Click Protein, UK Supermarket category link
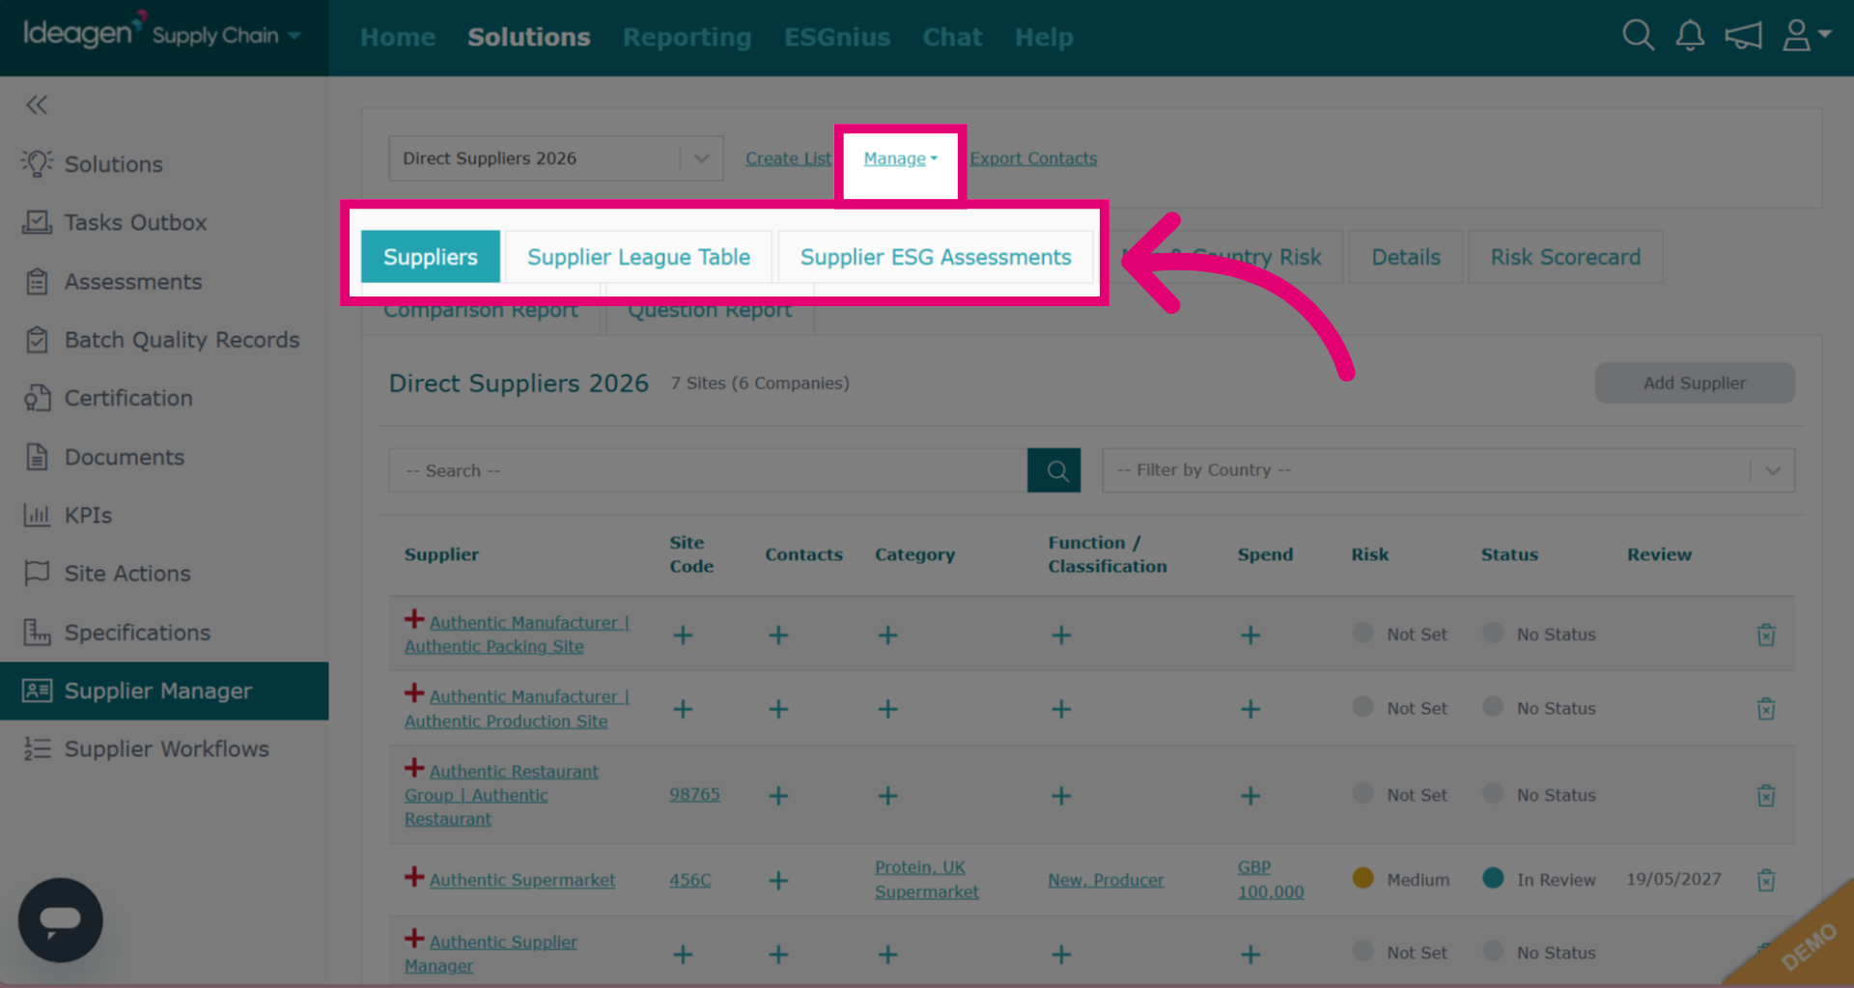This screenshot has width=1854, height=988. (x=927, y=880)
